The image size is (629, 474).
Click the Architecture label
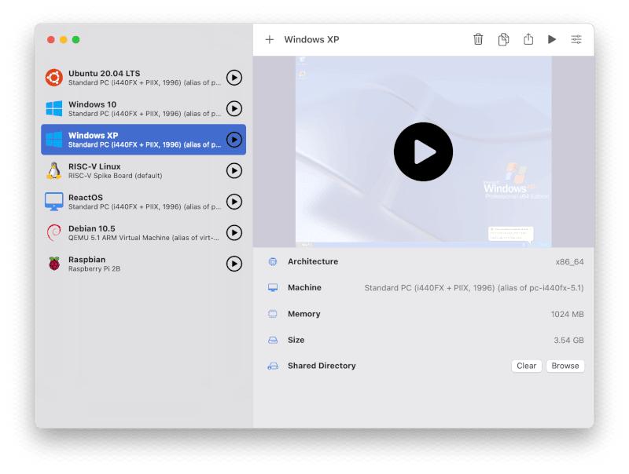point(313,261)
